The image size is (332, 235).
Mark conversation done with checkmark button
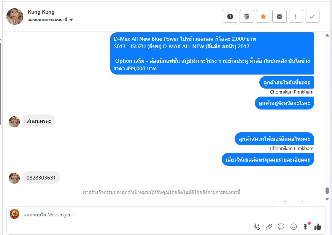click(312, 16)
